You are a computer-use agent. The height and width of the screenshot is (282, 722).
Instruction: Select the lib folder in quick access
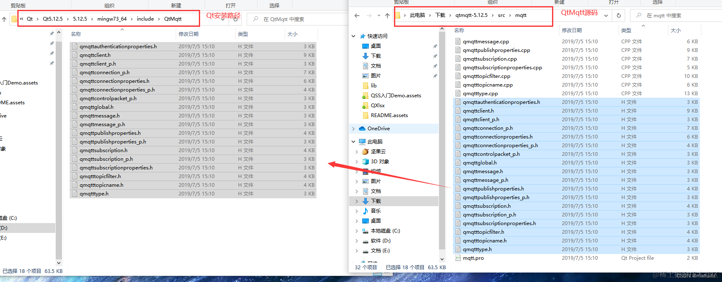pos(373,86)
